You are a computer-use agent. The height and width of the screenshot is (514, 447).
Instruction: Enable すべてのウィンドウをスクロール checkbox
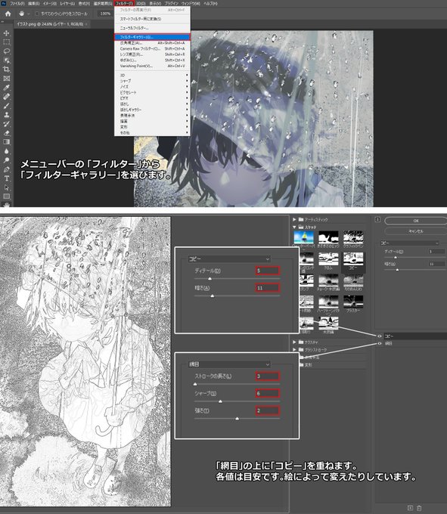(37, 14)
